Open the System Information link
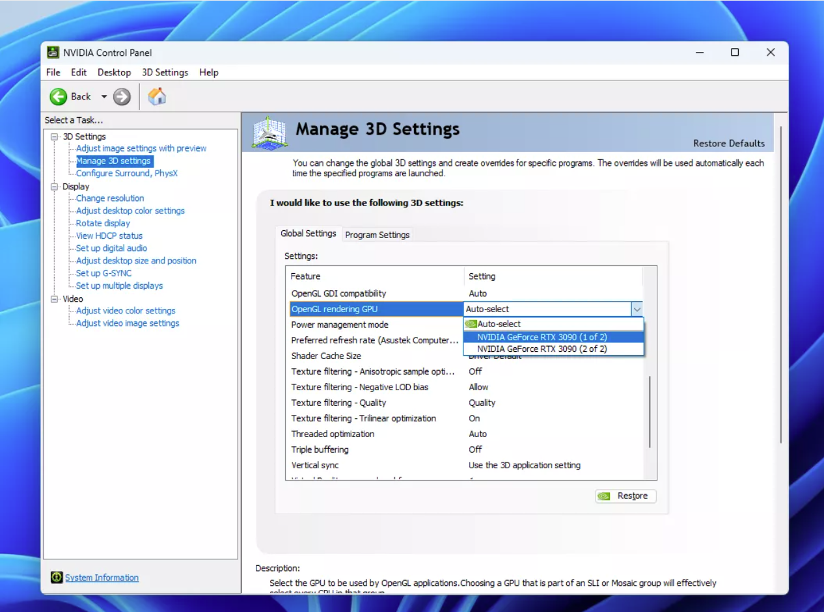This screenshot has height=612, width=824. pos(102,578)
